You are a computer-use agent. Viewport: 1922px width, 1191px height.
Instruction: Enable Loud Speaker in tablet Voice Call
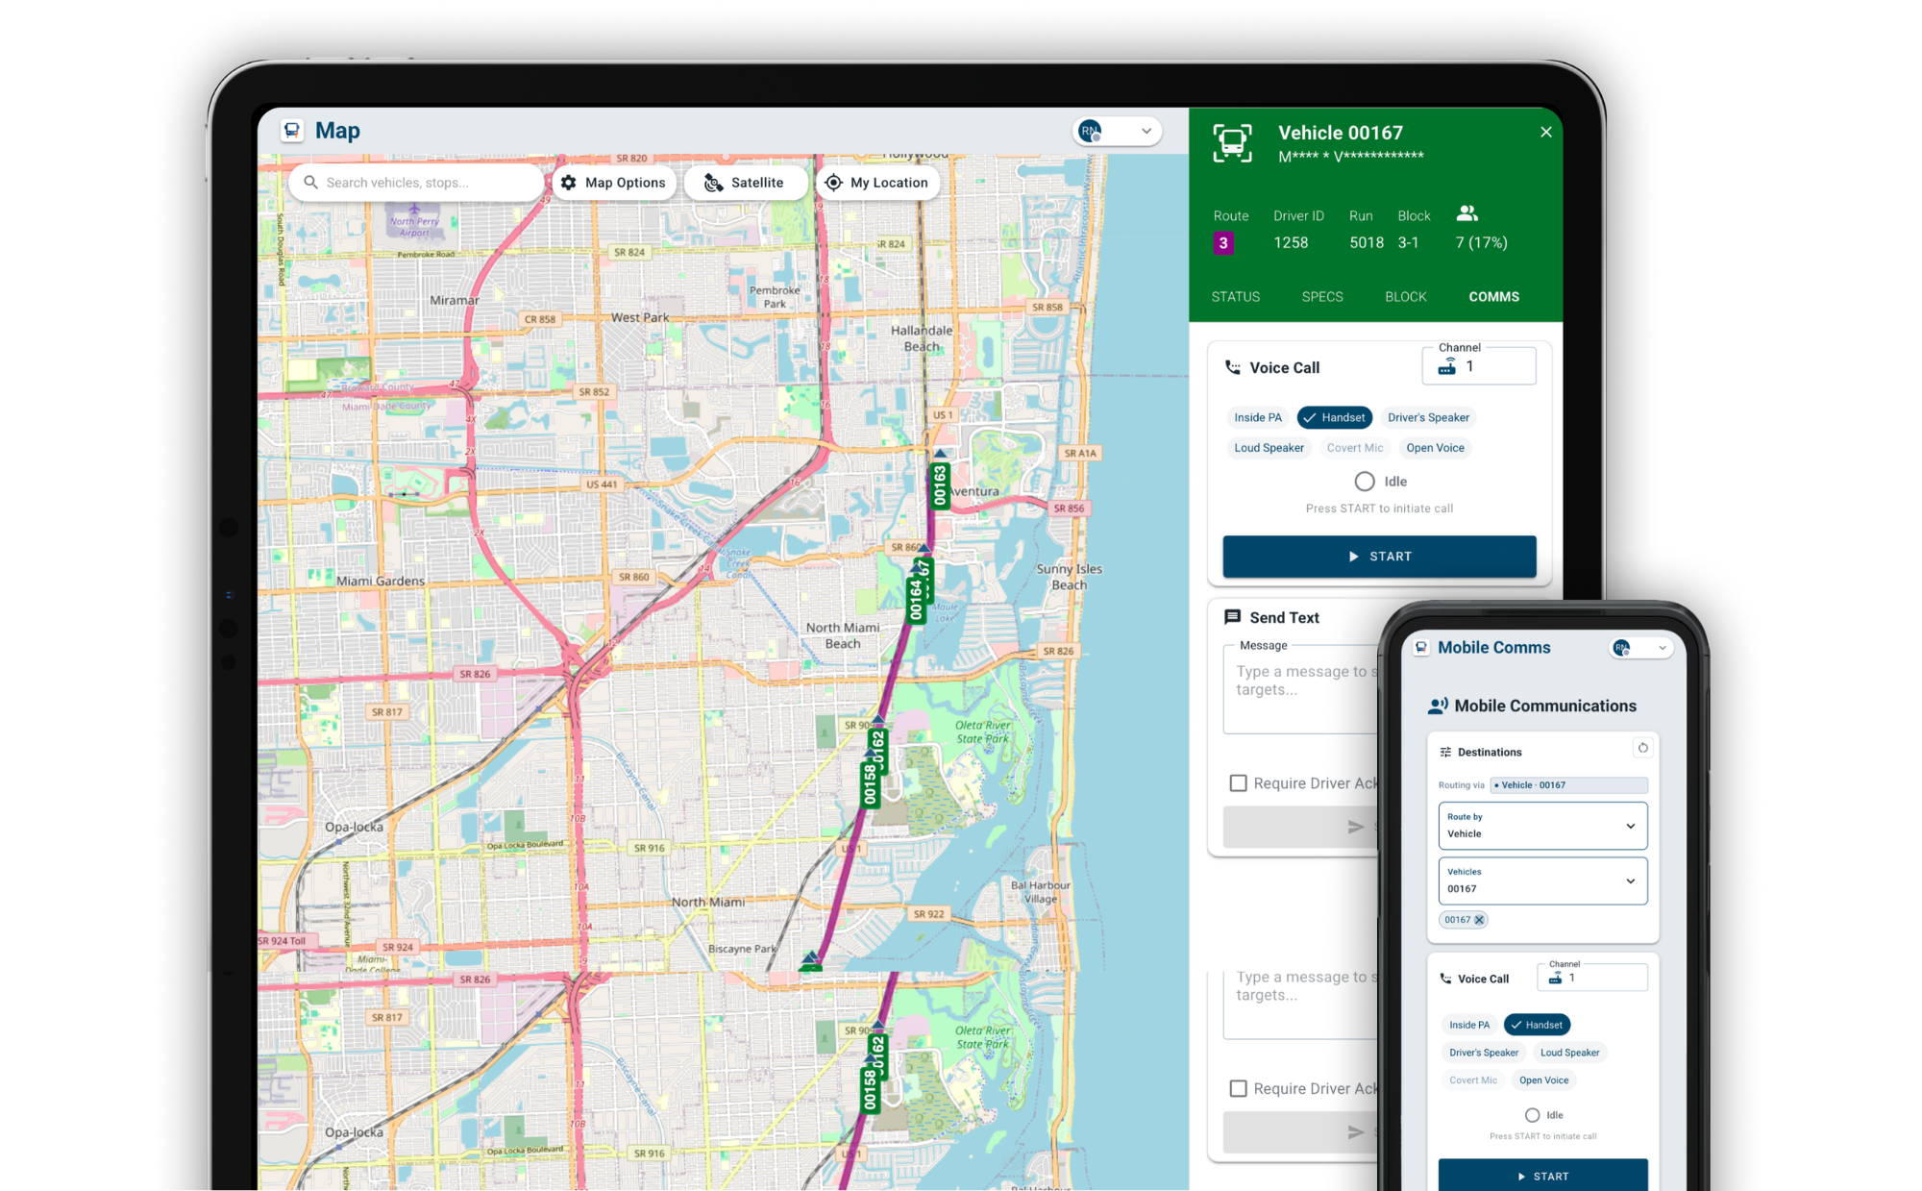(x=1269, y=448)
